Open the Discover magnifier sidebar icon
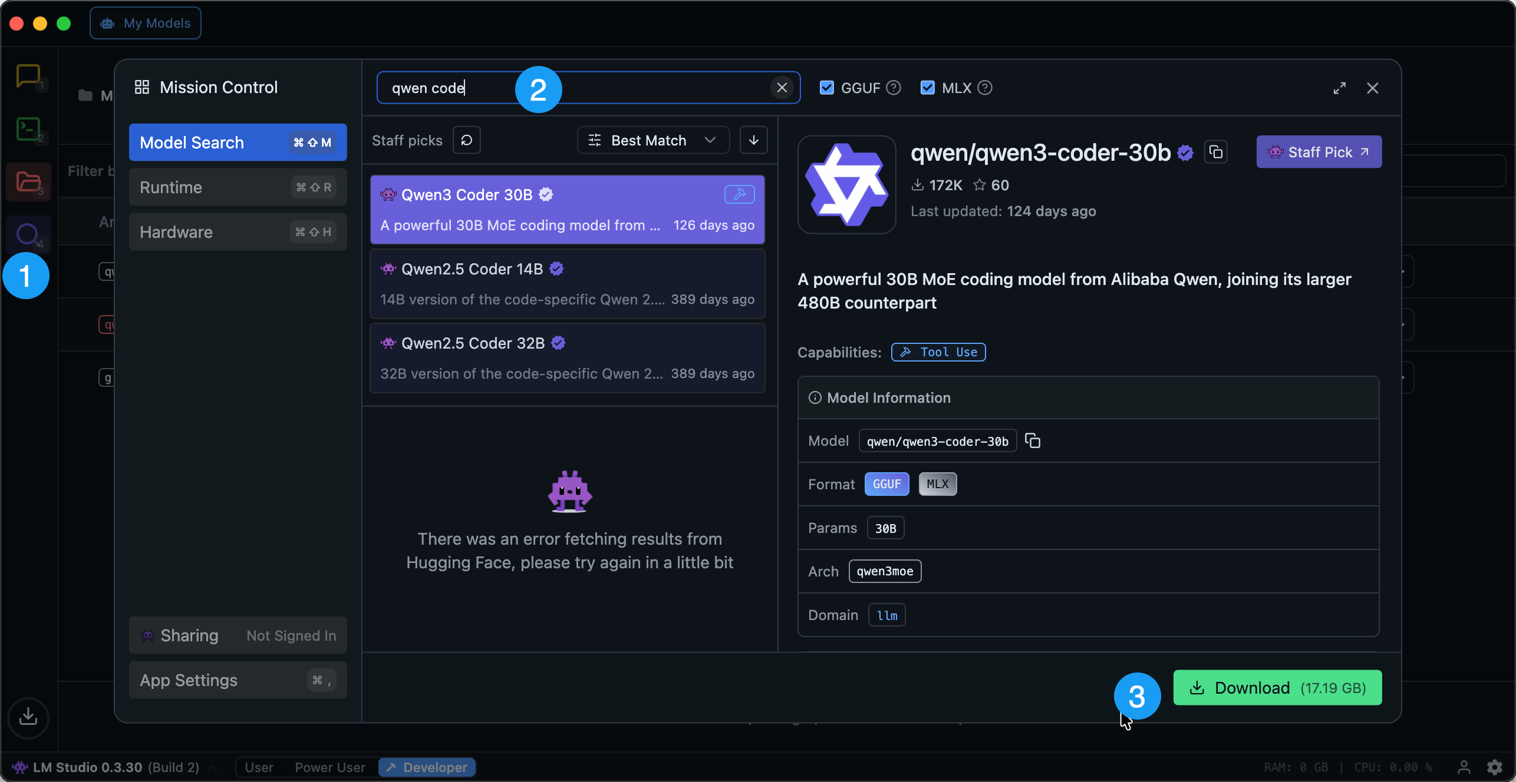The height and width of the screenshot is (782, 1516). tap(28, 234)
